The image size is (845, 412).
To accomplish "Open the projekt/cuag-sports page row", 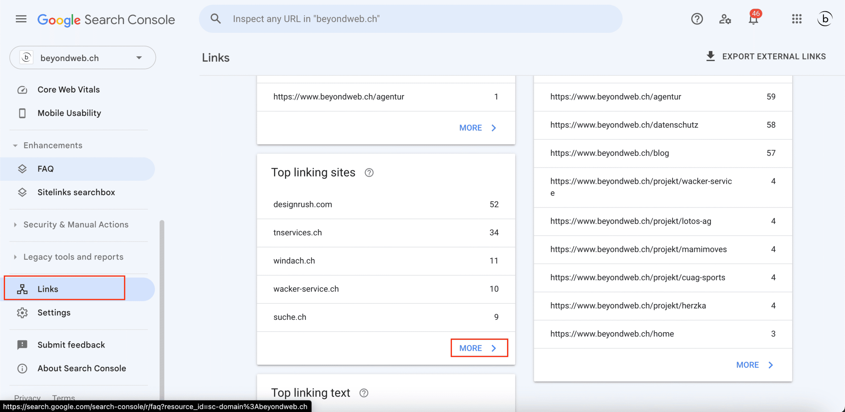I will tap(663, 278).
